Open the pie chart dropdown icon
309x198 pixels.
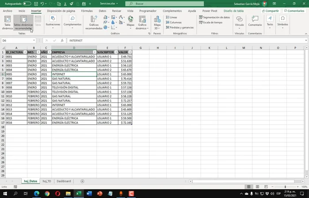[x=107, y=27]
